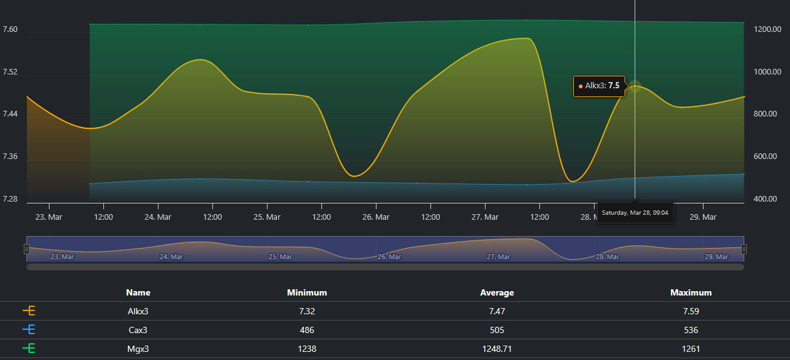Click the Name column header

pyautogui.click(x=138, y=292)
